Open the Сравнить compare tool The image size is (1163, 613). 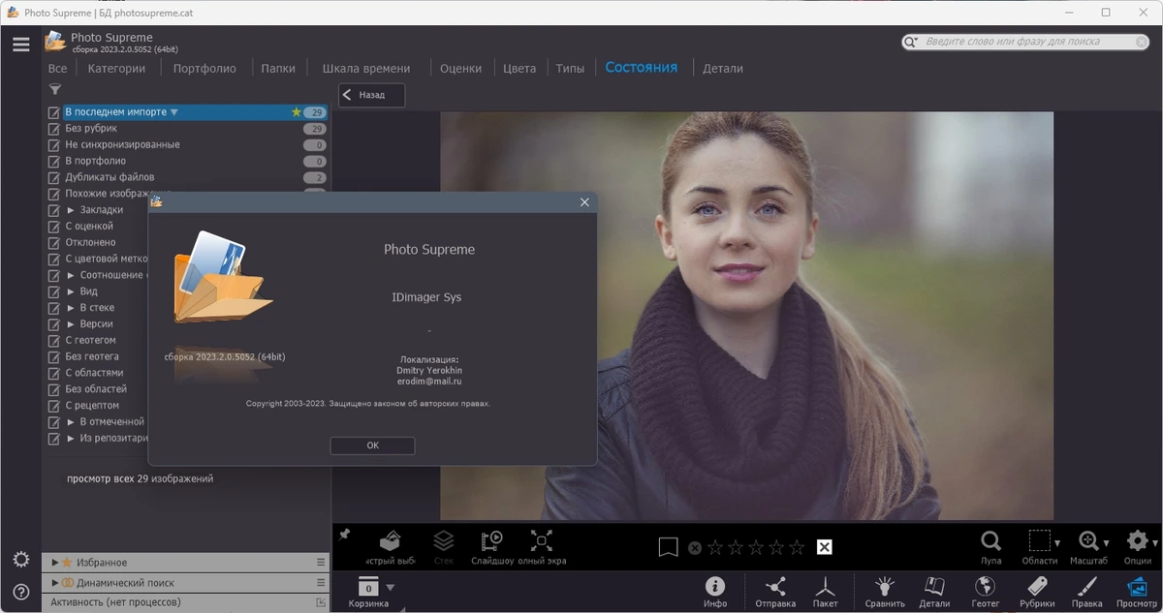click(x=884, y=592)
